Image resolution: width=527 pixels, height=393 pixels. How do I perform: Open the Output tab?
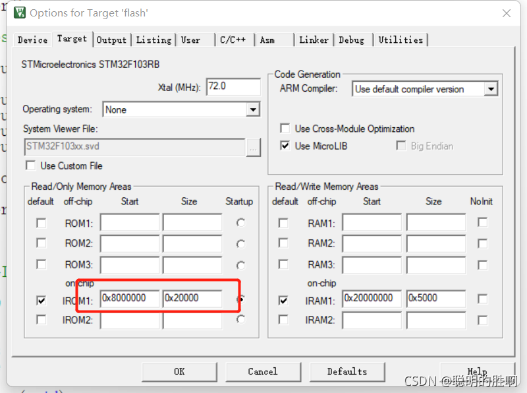pyautogui.click(x=111, y=40)
